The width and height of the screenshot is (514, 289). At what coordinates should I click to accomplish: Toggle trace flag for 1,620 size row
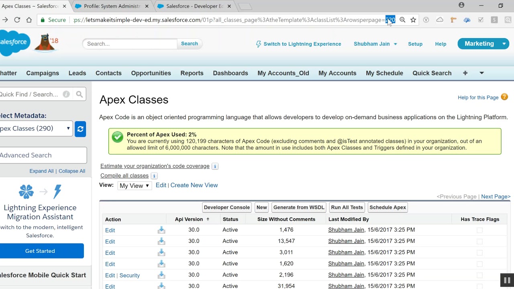tap(479, 264)
